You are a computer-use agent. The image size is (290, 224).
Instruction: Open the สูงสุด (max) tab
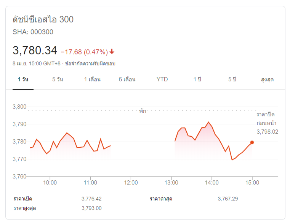pos(267,79)
